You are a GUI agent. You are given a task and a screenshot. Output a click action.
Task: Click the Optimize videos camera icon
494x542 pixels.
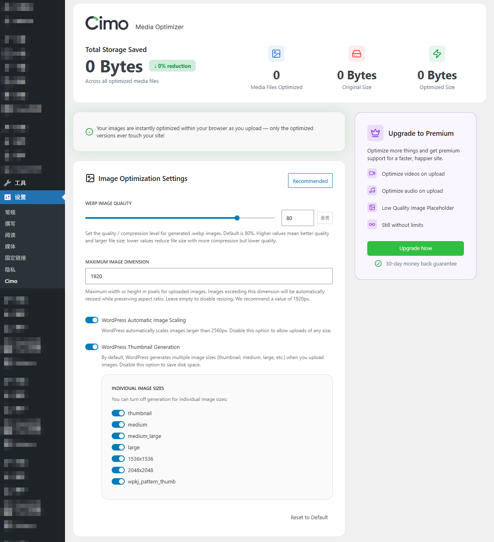372,174
